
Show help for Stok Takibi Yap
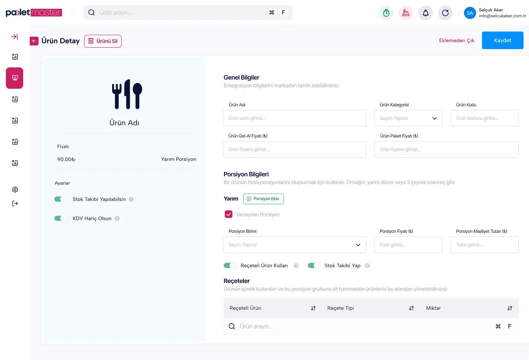pyautogui.click(x=367, y=266)
